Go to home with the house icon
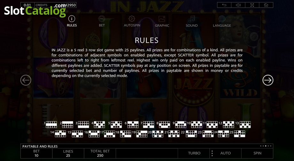The image size is (294, 161). 266,5
